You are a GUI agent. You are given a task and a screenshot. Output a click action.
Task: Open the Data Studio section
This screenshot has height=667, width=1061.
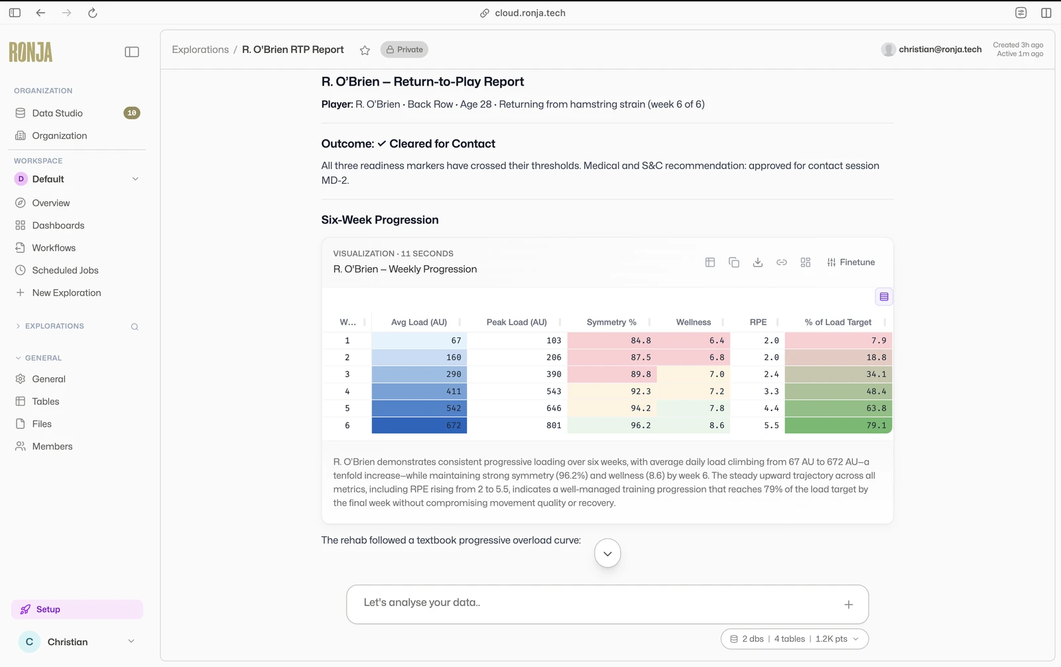point(57,113)
